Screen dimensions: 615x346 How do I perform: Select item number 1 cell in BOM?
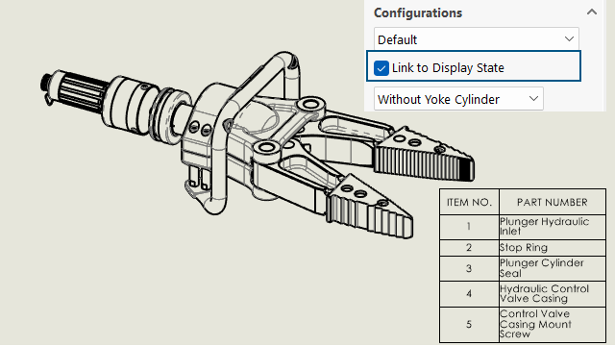click(x=469, y=227)
